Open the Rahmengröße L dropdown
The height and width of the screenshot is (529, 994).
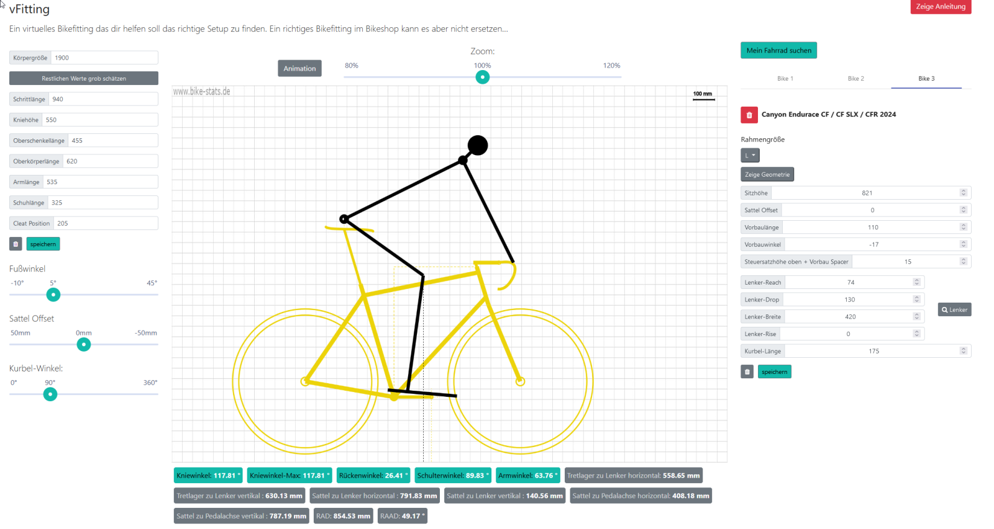750,156
